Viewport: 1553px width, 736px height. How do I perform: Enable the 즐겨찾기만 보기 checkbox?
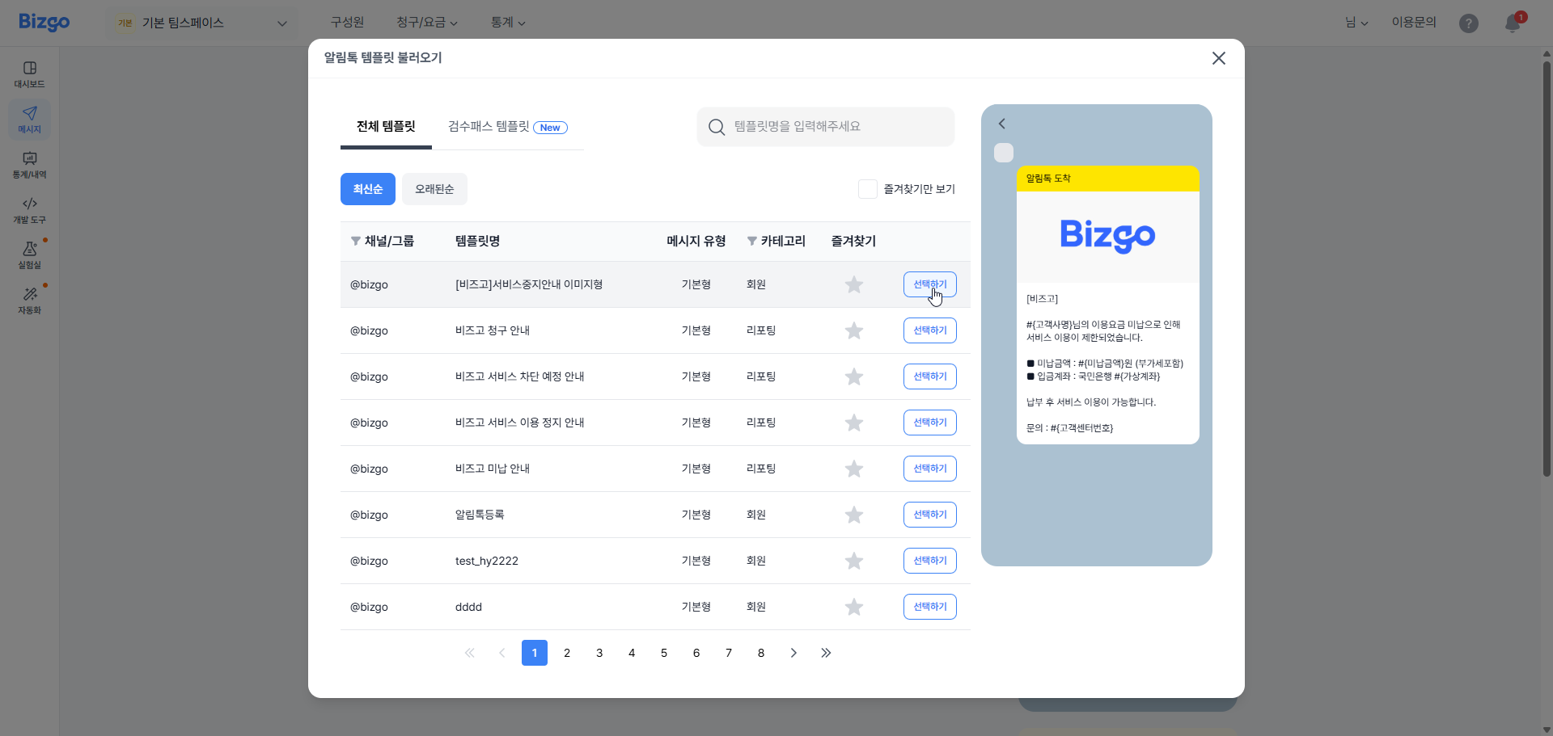pos(868,188)
